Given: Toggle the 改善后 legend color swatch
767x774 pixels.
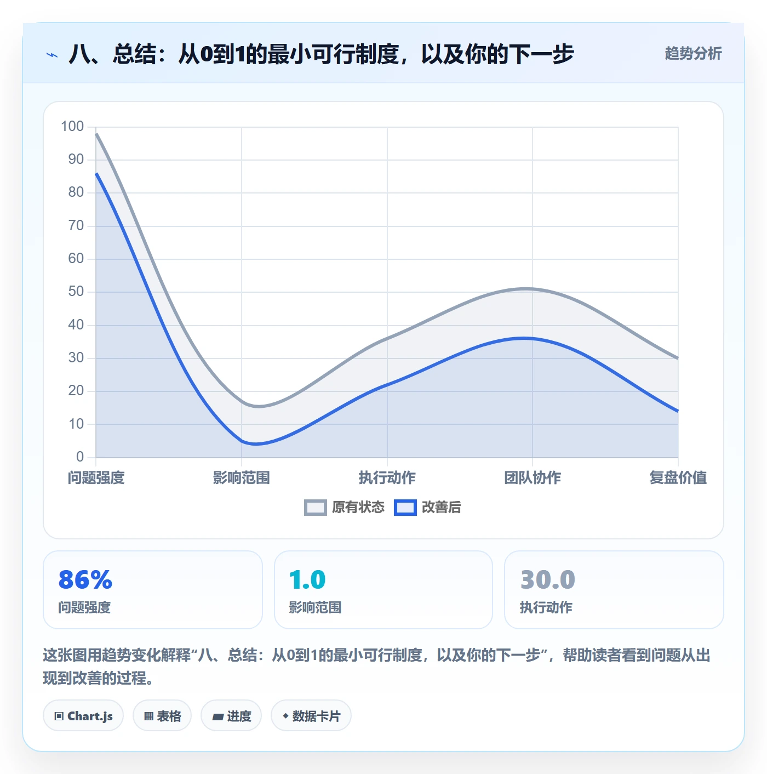Looking at the screenshot, I should tap(405, 508).
